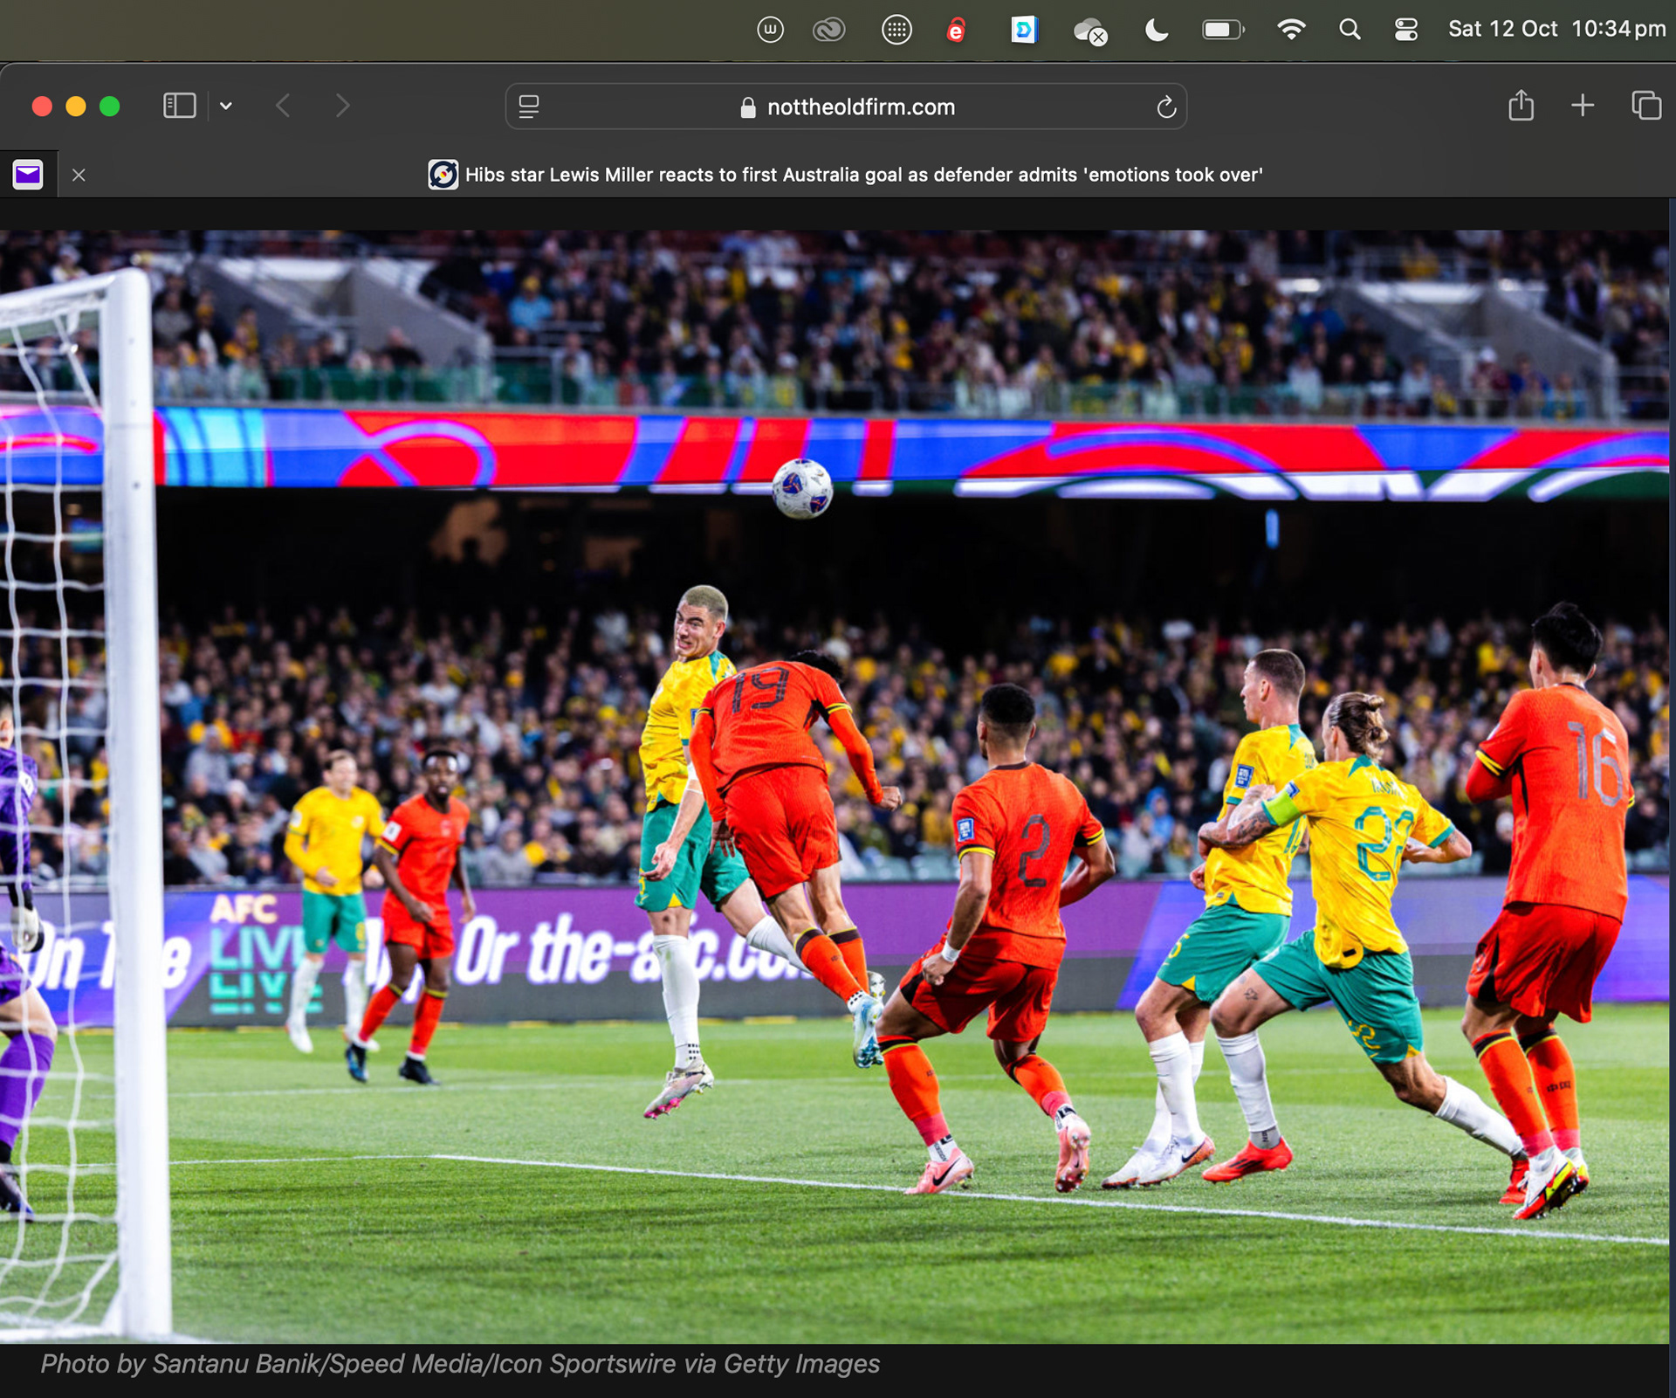Select the pinned mail tab

[28, 175]
